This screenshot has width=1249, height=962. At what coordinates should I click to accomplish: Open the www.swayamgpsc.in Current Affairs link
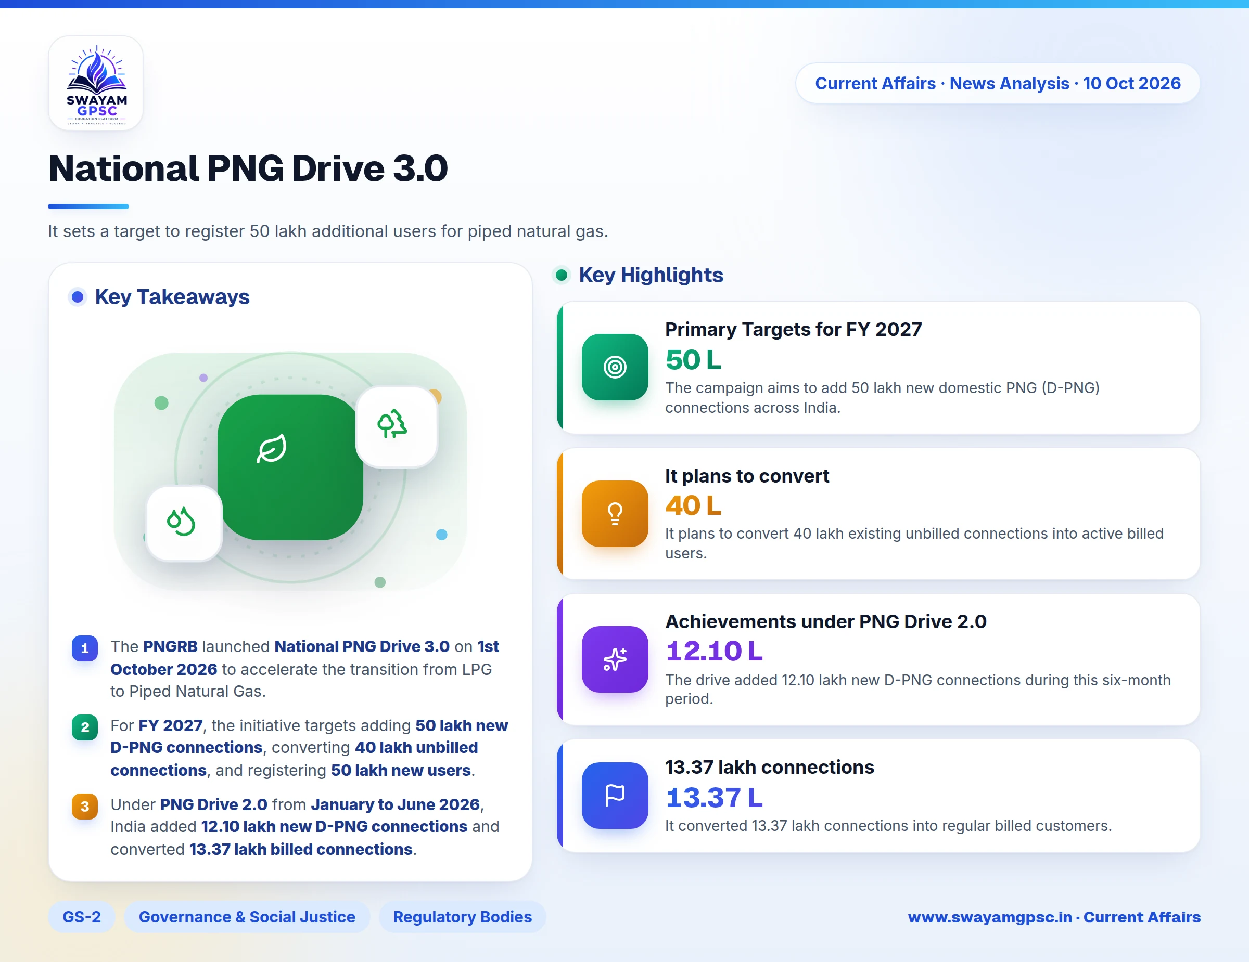(x=1054, y=917)
